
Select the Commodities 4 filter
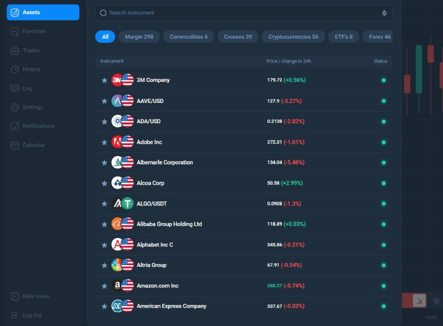coord(188,37)
